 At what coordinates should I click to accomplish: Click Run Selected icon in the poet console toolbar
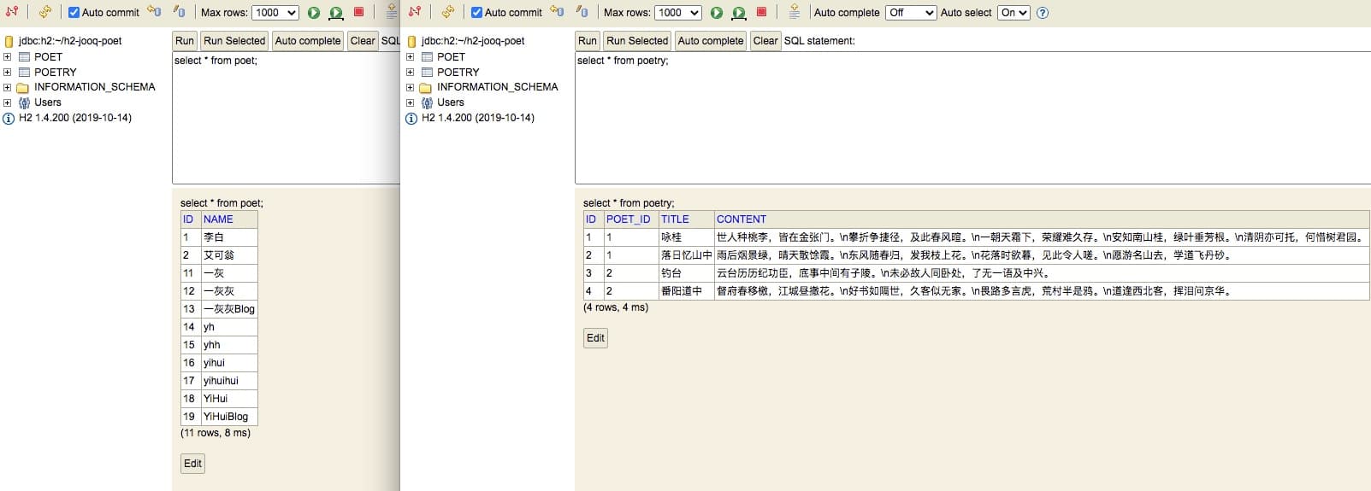336,13
